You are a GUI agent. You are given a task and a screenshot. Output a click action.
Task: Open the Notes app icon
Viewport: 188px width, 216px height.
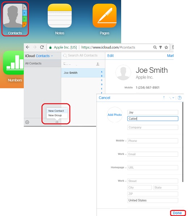(x=60, y=16)
